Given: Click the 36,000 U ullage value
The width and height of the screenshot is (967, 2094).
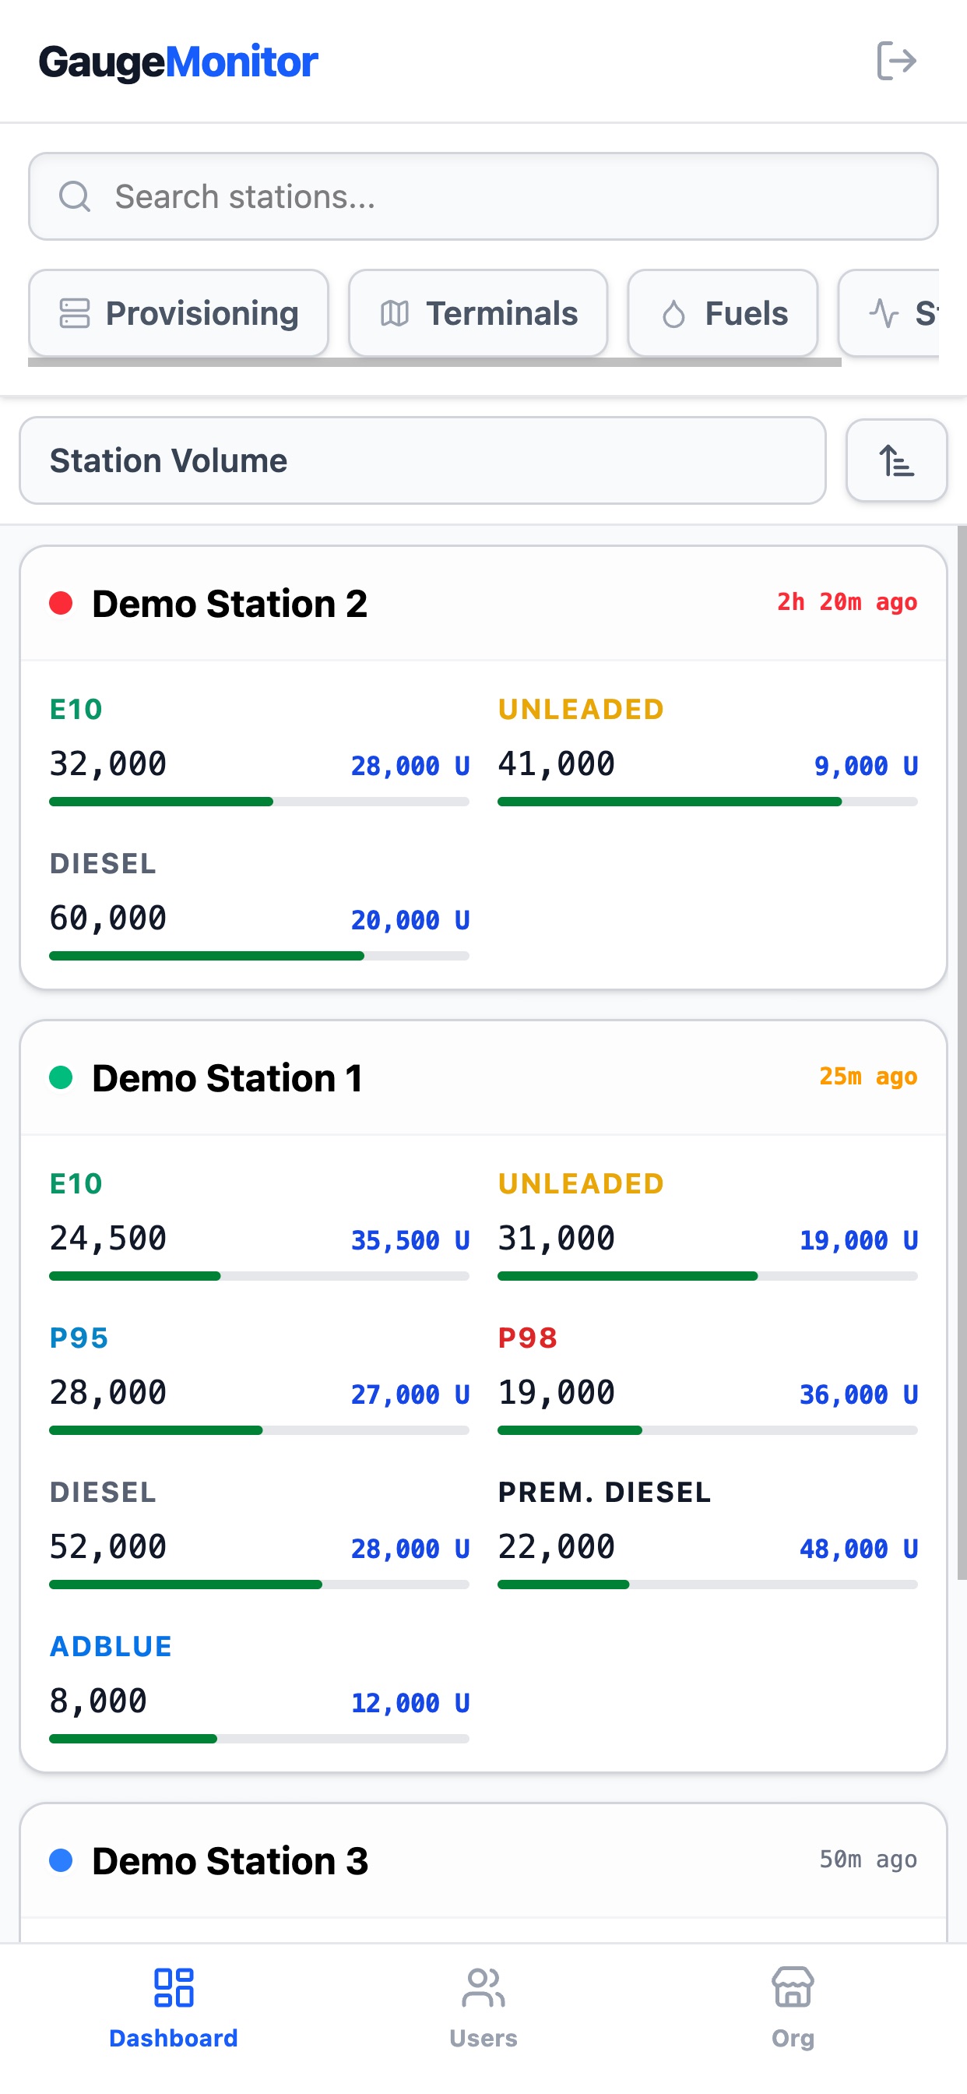Looking at the screenshot, I should (x=858, y=1395).
